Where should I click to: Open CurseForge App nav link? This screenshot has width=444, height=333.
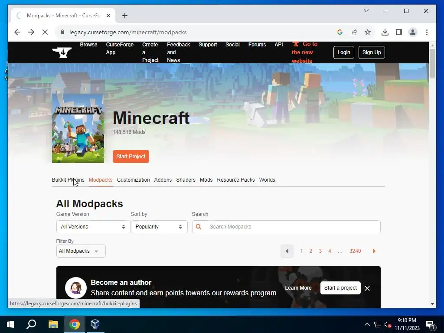pos(120,49)
